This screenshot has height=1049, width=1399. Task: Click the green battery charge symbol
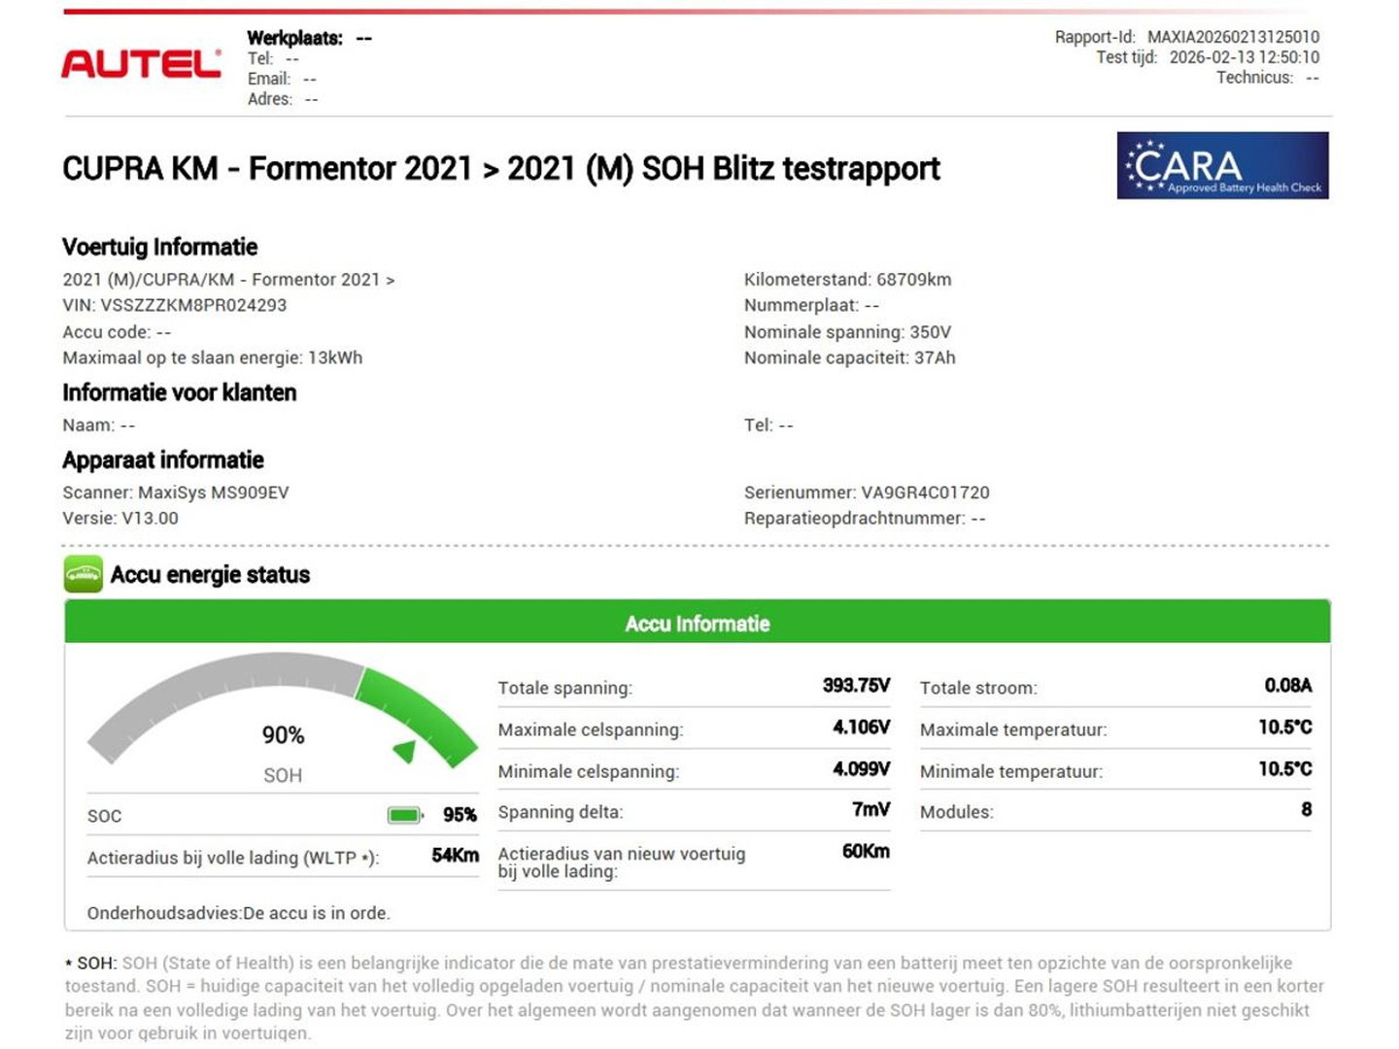pyautogui.click(x=402, y=816)
